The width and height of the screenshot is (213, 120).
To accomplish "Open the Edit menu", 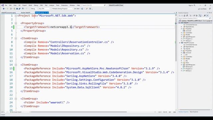I will (10, 5).
